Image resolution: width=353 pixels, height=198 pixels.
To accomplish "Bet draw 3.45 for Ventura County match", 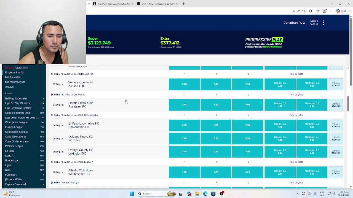I will click(216, 84).
